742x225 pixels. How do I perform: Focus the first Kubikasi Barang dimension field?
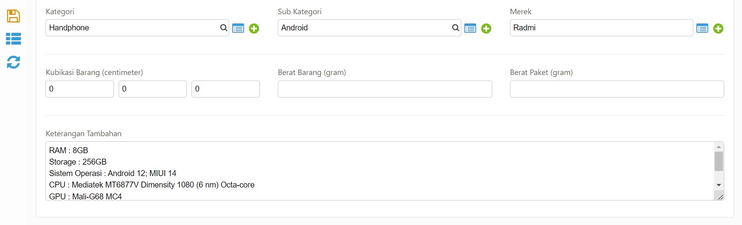[x=80, y=89]
